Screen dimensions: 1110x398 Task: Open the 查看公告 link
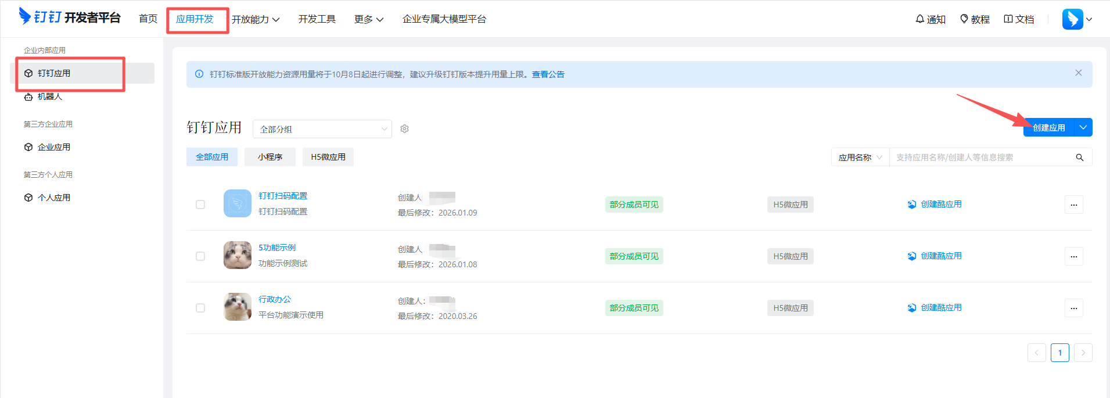point(548,74)
